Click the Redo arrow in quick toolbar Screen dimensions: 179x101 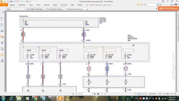click(24, 1)
